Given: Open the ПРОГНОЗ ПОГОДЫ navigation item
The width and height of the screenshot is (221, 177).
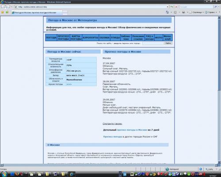Looking at the screenshot, I should [x=63, y=38].
